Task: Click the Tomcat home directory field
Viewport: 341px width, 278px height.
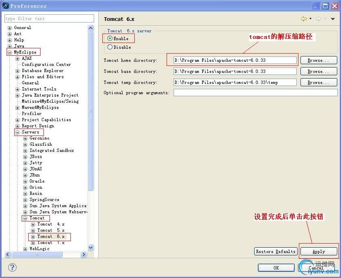Action: (235, 60)
